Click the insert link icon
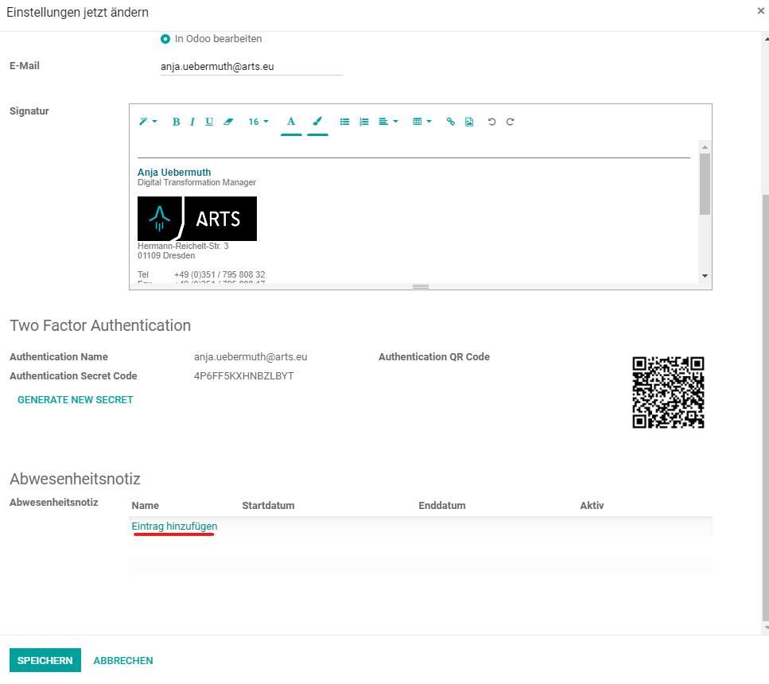 click(450, 122)
